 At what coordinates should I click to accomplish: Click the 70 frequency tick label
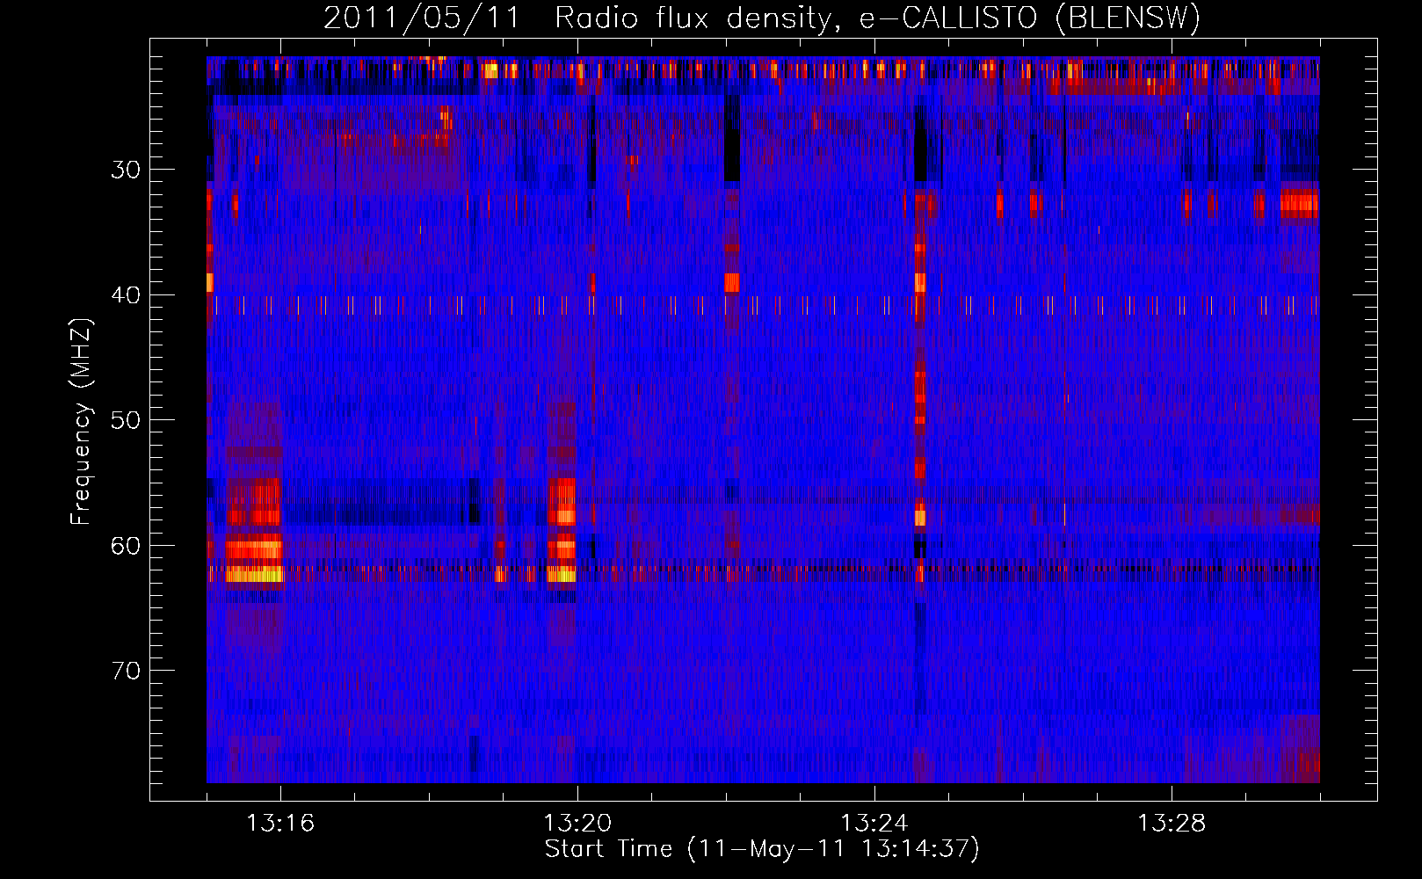(126, 671)
